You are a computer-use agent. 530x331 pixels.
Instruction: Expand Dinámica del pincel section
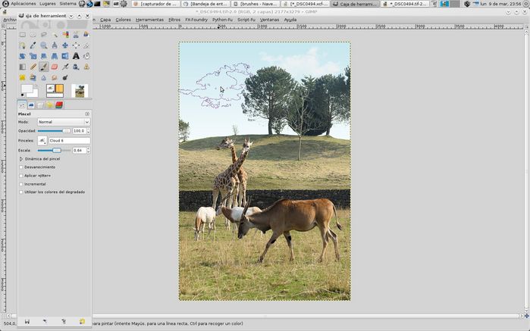pos(21,159)
